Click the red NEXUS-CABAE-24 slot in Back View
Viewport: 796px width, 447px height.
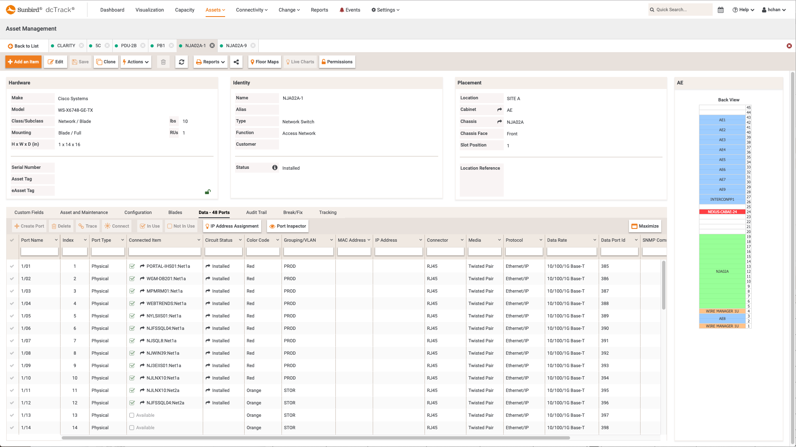point(722,211)
